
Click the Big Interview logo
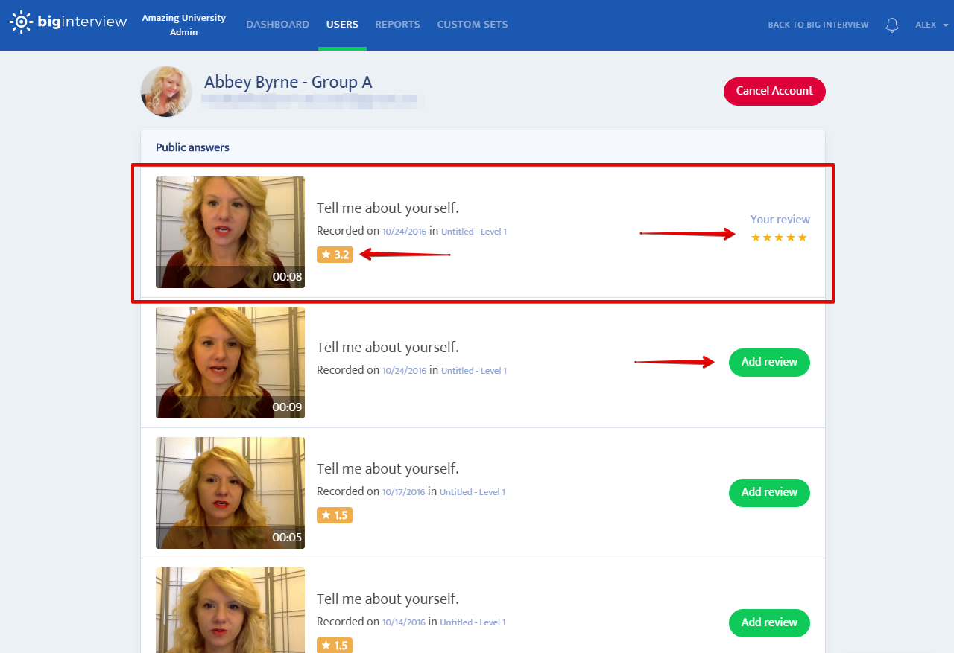click(x=68, y=22)
